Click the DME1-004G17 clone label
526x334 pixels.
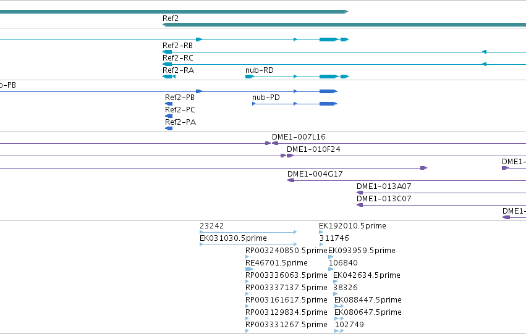point(315,174)
